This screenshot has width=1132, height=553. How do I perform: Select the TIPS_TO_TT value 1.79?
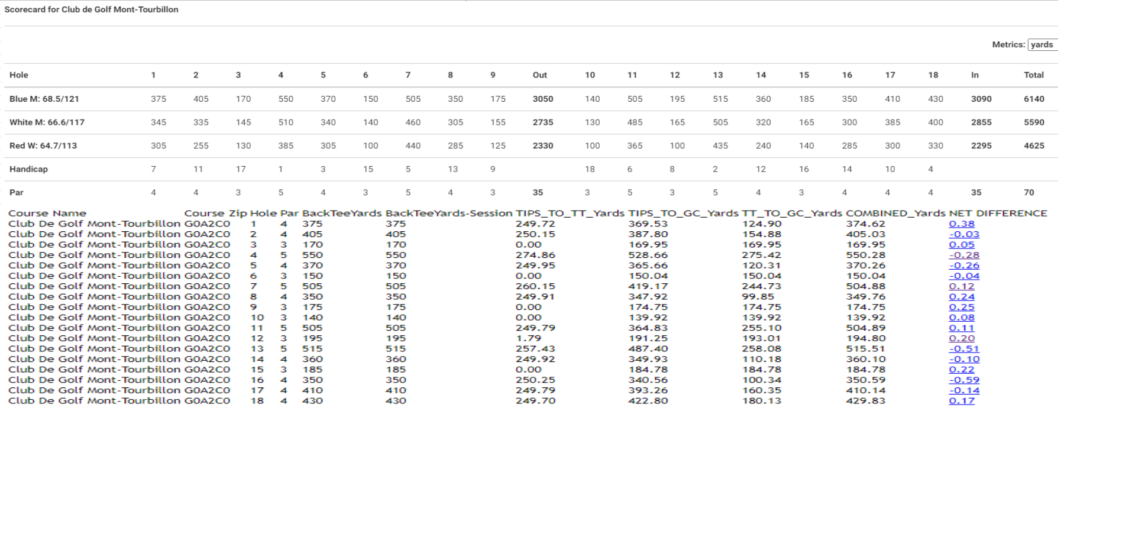click(x=528, y=338)
